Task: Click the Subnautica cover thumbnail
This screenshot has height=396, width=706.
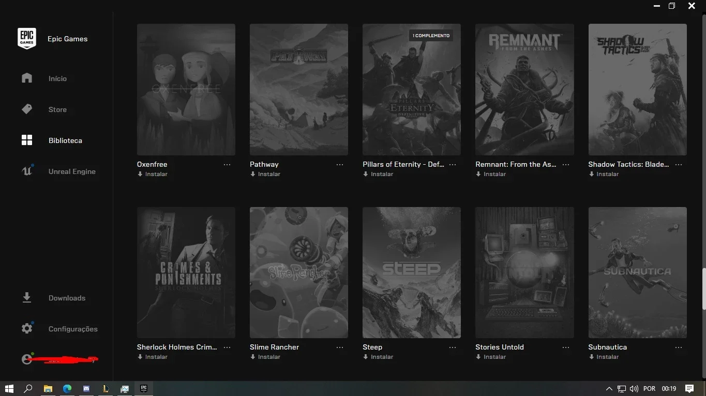Action: coord(637,273)
